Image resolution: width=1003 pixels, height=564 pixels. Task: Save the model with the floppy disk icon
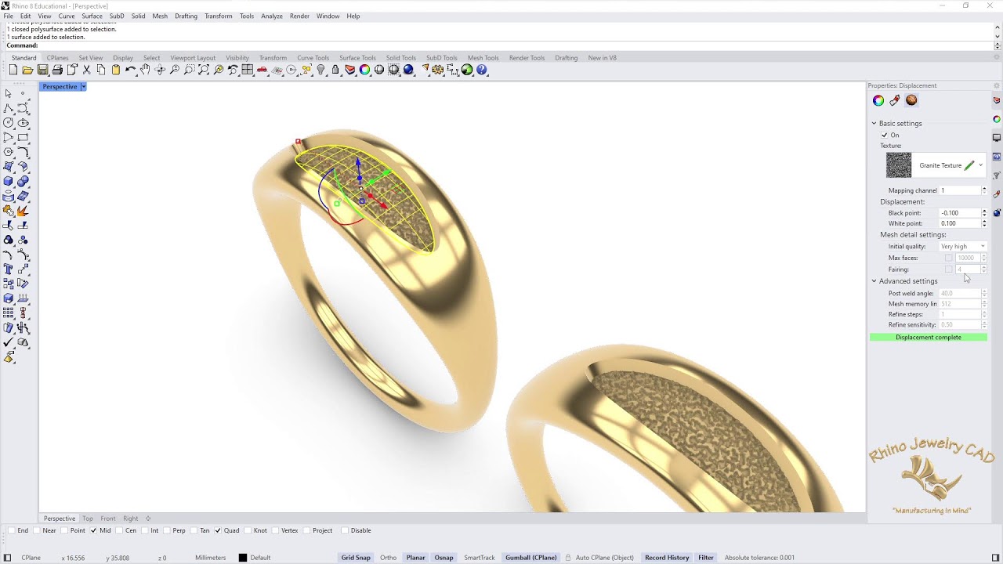click(42, 70)
